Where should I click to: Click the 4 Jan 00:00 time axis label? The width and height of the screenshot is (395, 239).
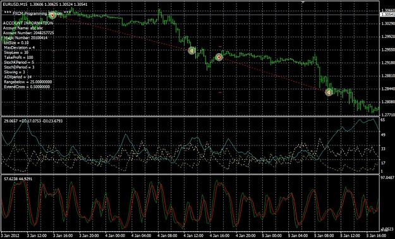[115, 235]
